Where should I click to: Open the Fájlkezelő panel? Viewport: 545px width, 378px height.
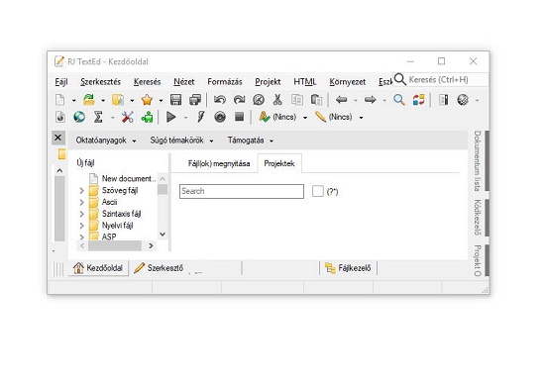[348, 268]
